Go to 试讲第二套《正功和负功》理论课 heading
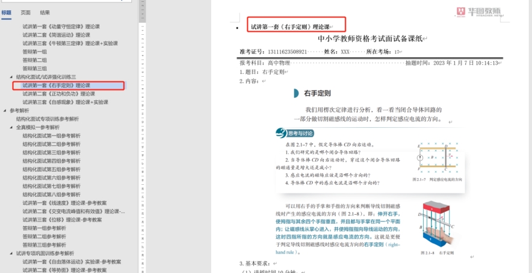 coord(58,94)
